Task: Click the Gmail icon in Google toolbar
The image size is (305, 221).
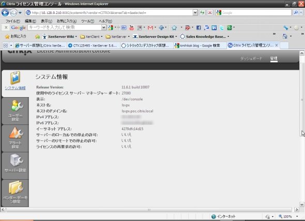Action: click(150, 28)
